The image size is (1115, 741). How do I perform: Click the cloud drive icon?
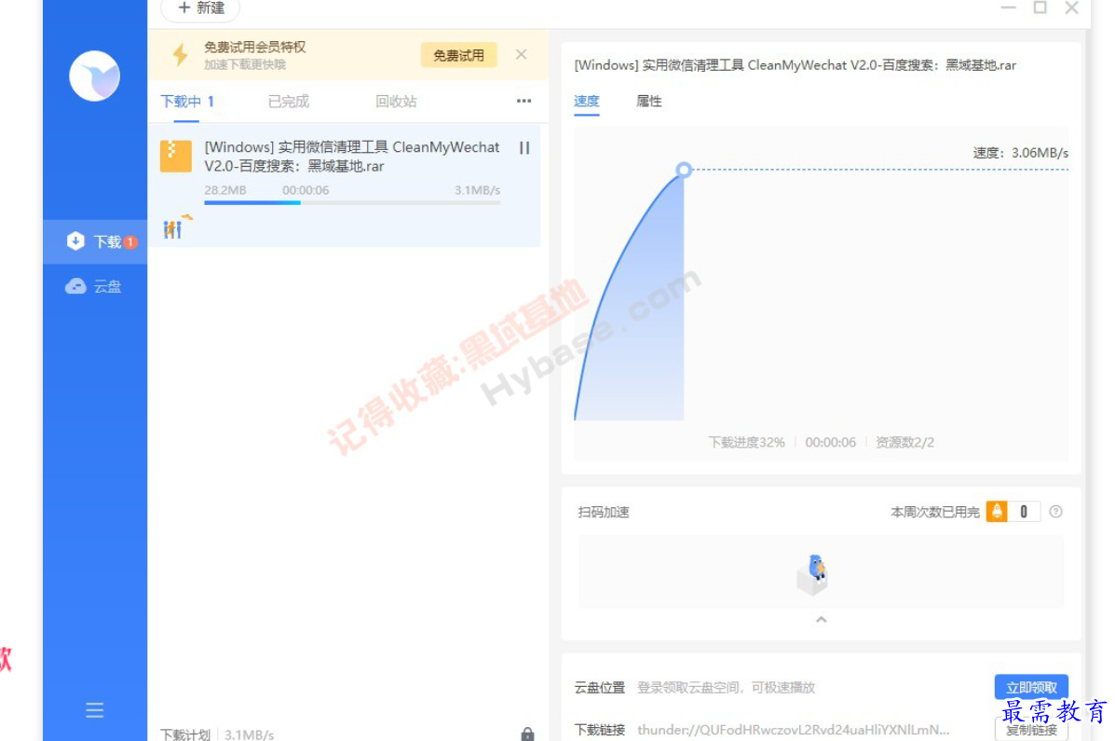(75, 286)
